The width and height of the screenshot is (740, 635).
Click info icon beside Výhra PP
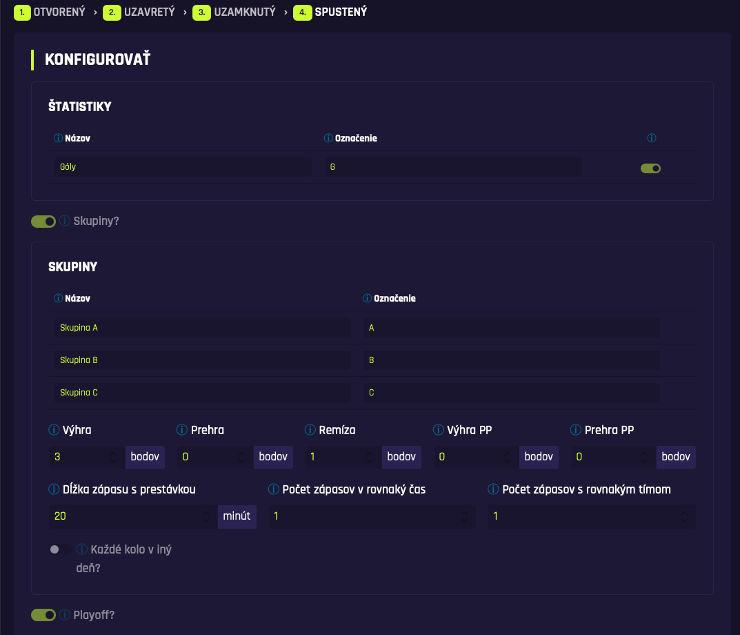click(x=439, y=430)
